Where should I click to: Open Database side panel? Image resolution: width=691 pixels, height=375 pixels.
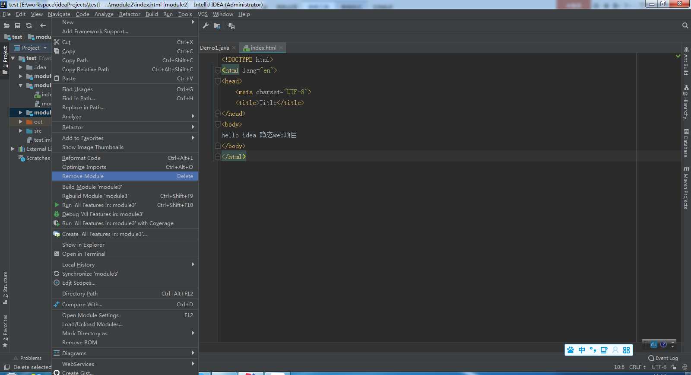(x=686, y=143)
